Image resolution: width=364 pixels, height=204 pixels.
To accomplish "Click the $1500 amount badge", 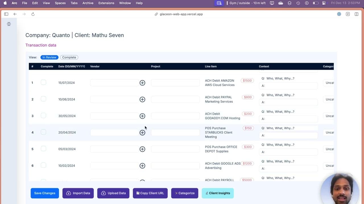I will pyautogui.click(x=247, y=80).
